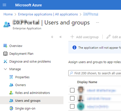Collapse the Manage section chevron
This screenshot has height=111, width=121.
pyautogui.click(x=5, y=69)
